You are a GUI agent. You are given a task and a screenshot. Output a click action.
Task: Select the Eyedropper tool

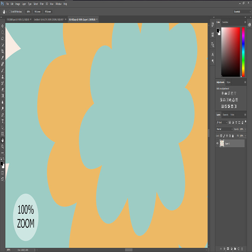click(2, 58)
